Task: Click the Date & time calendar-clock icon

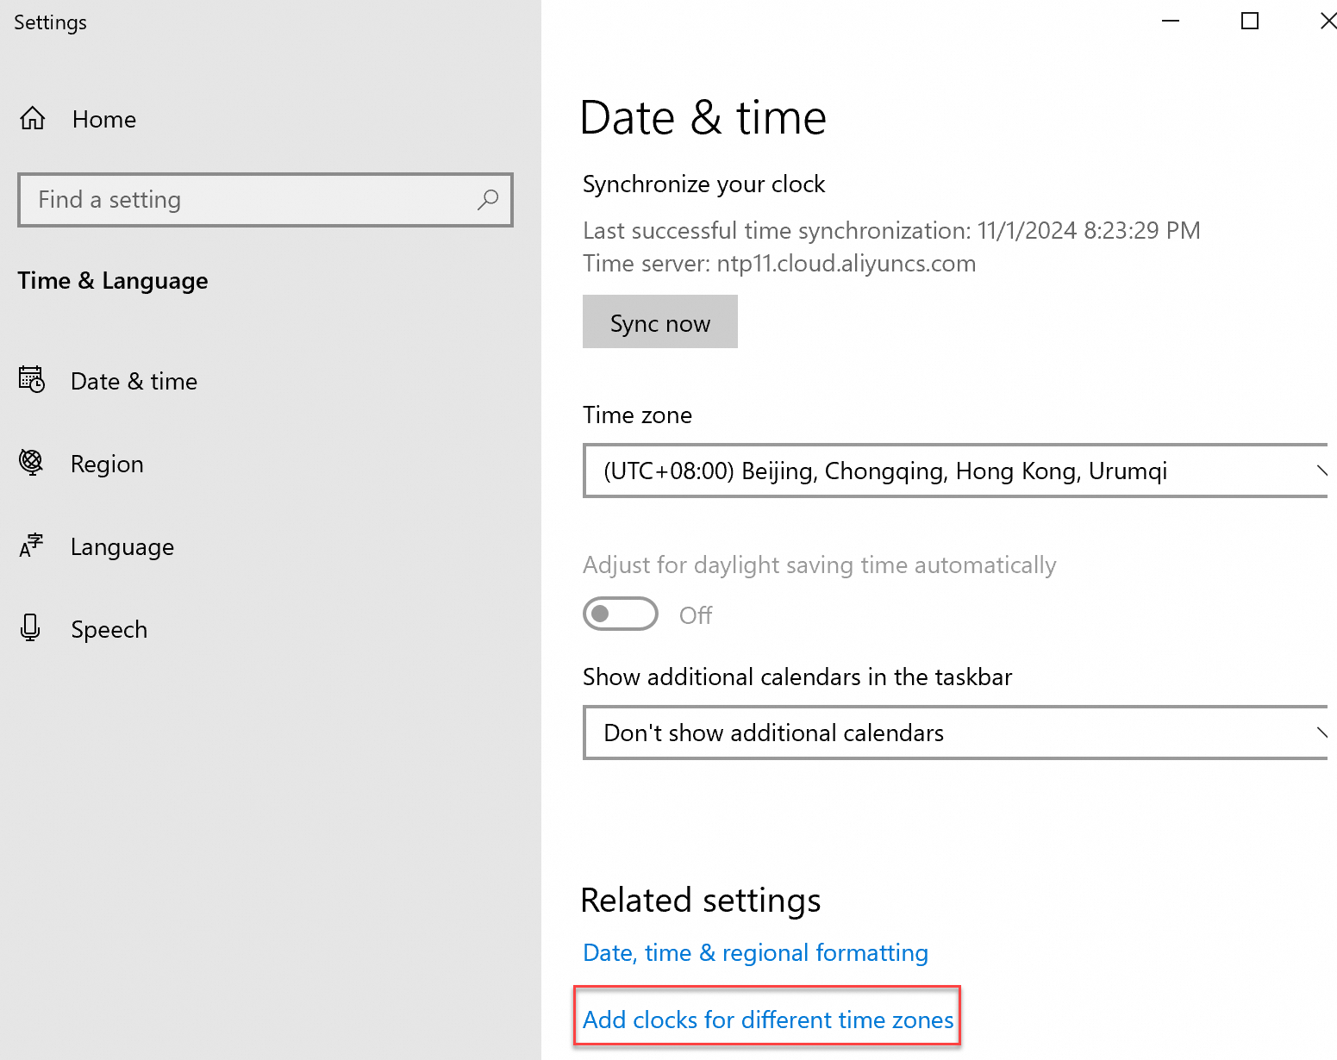Action: pos(32,379)
